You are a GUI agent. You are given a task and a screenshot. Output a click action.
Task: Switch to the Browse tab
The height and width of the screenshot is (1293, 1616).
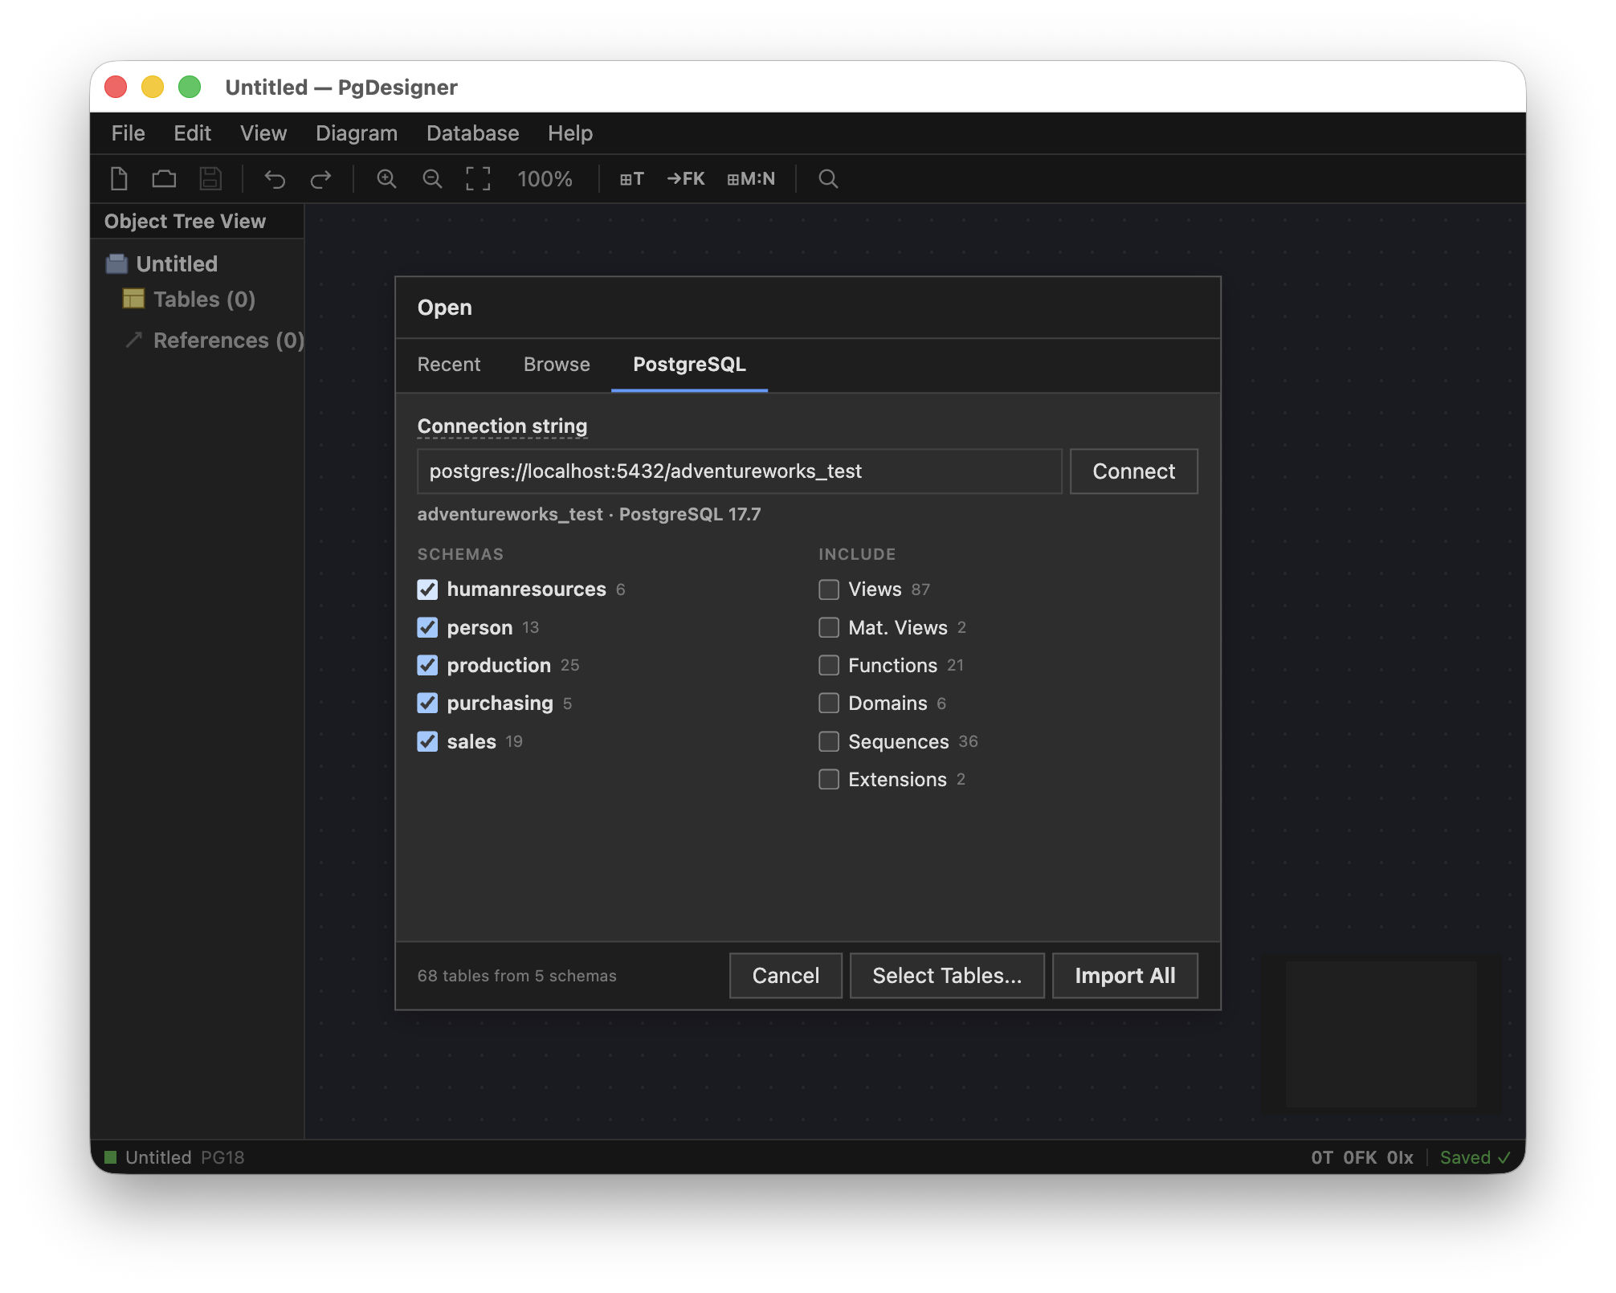(557, 365)
